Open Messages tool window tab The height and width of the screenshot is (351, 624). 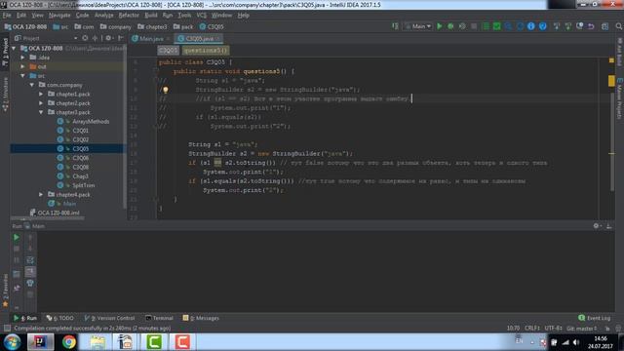point(201,318)
